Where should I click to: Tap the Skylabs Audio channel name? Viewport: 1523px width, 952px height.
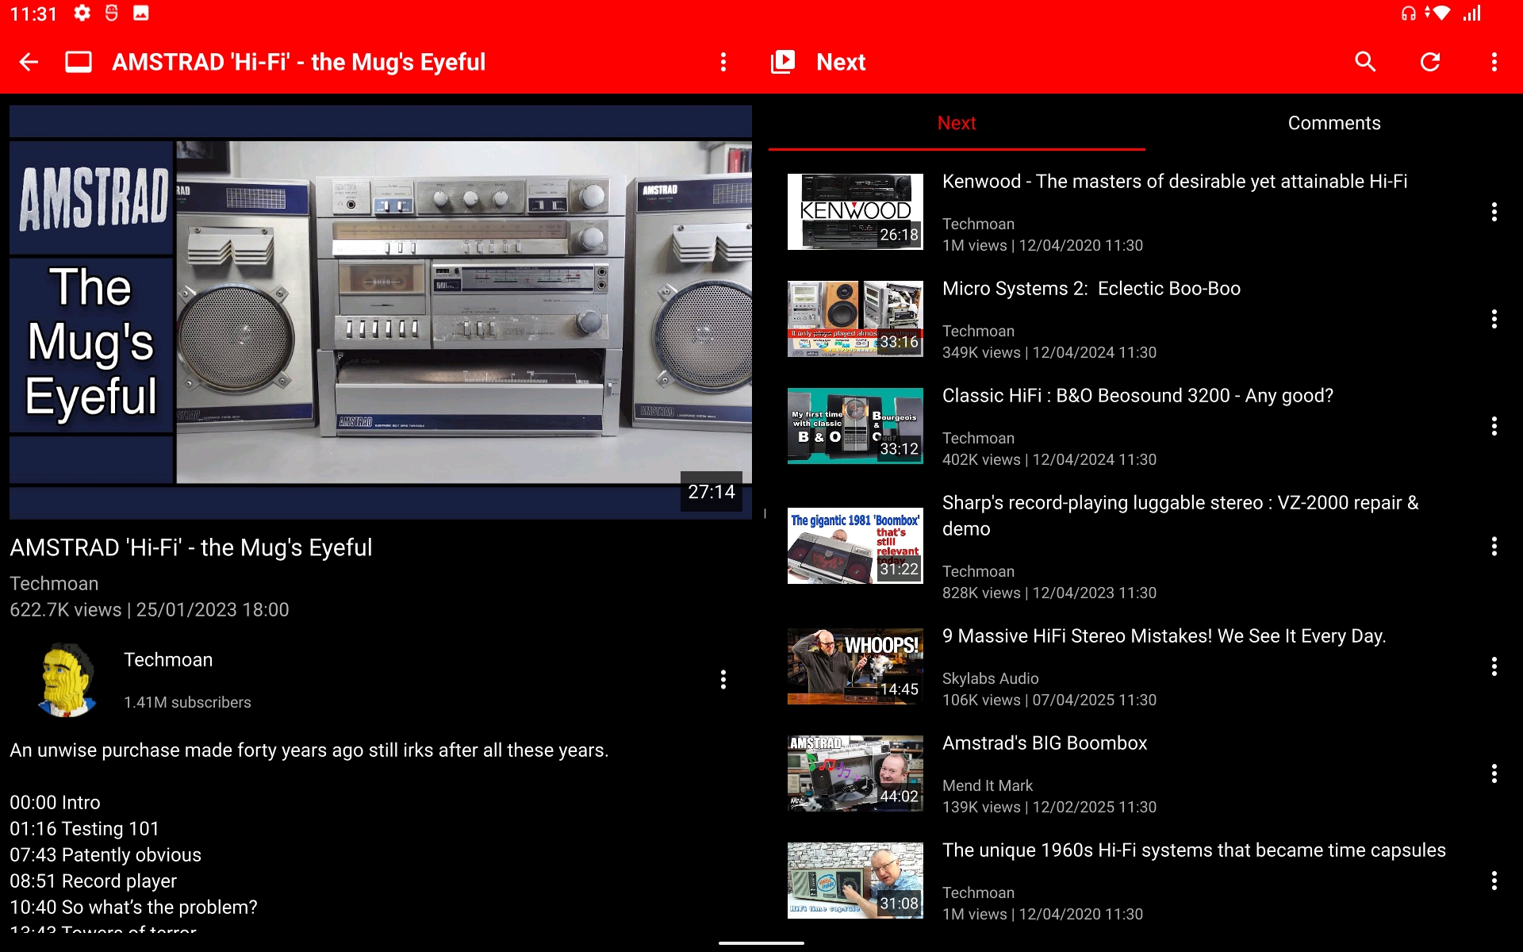[990, 679]
